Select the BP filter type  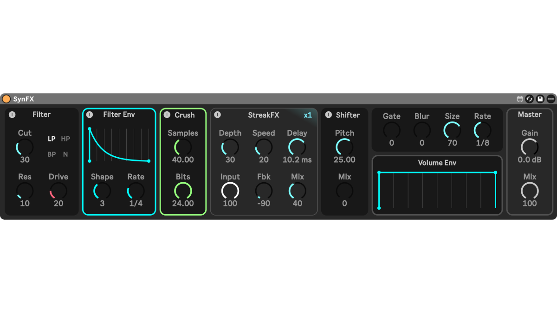click(52, 154)
